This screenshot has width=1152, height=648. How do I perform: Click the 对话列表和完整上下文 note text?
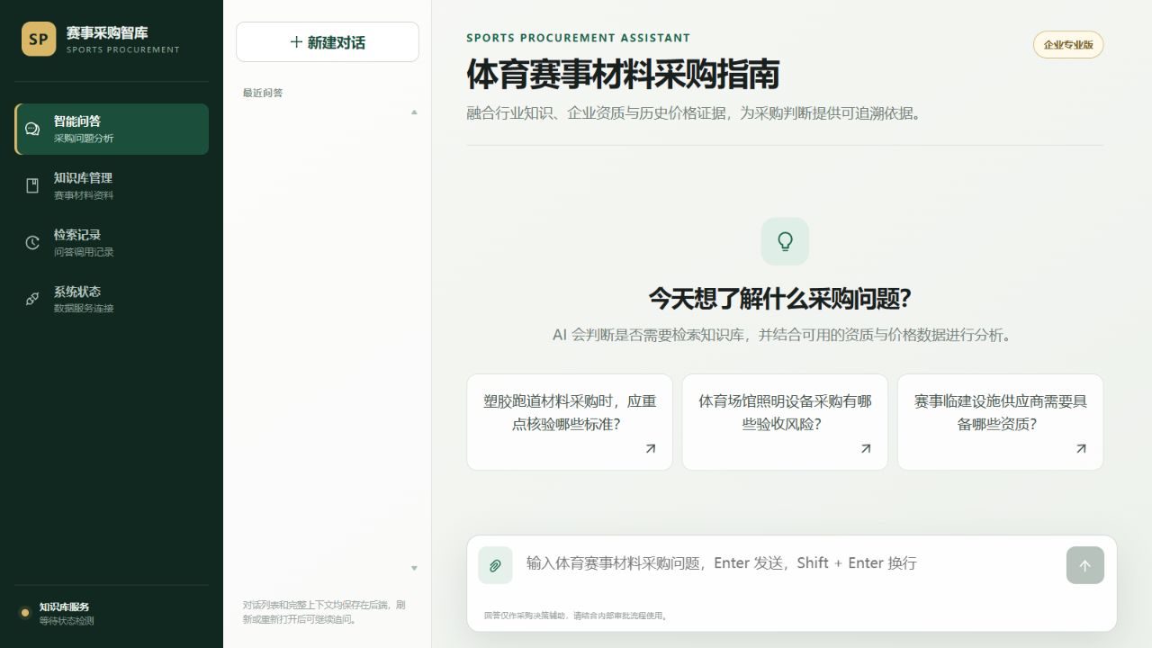tap(324, 612)
